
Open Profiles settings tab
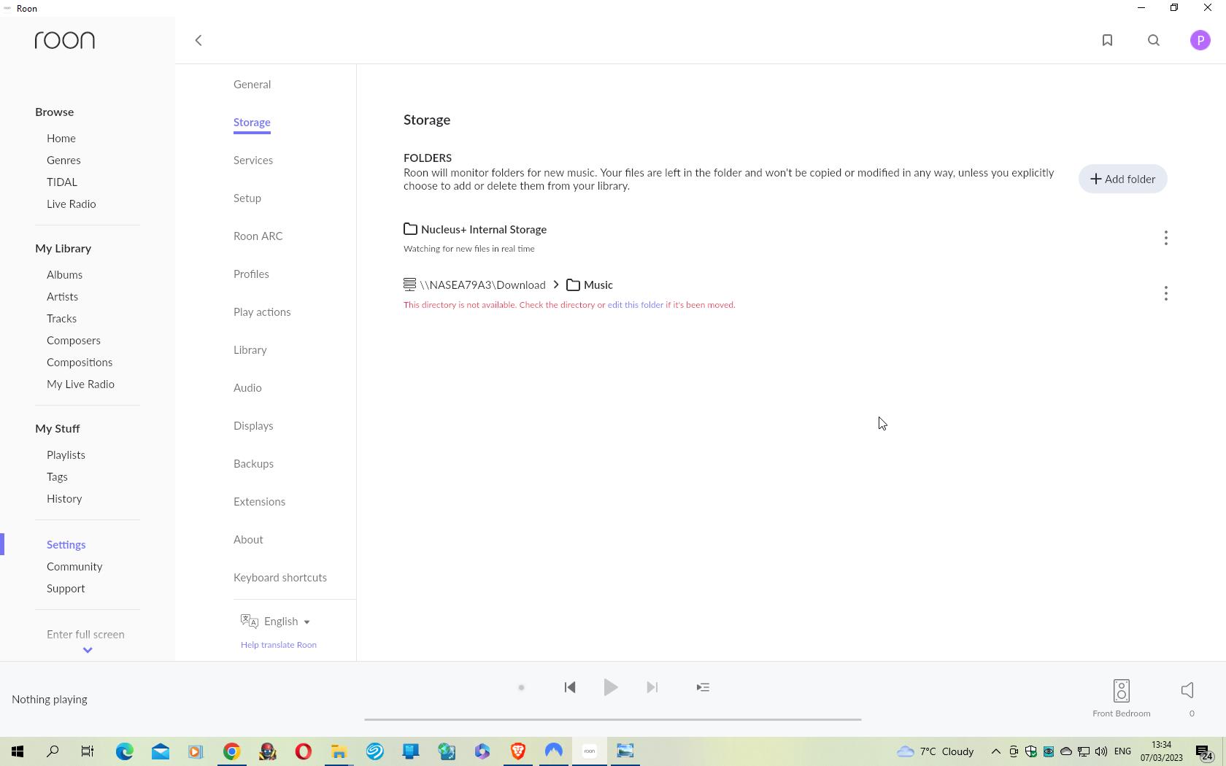point(251,274)
